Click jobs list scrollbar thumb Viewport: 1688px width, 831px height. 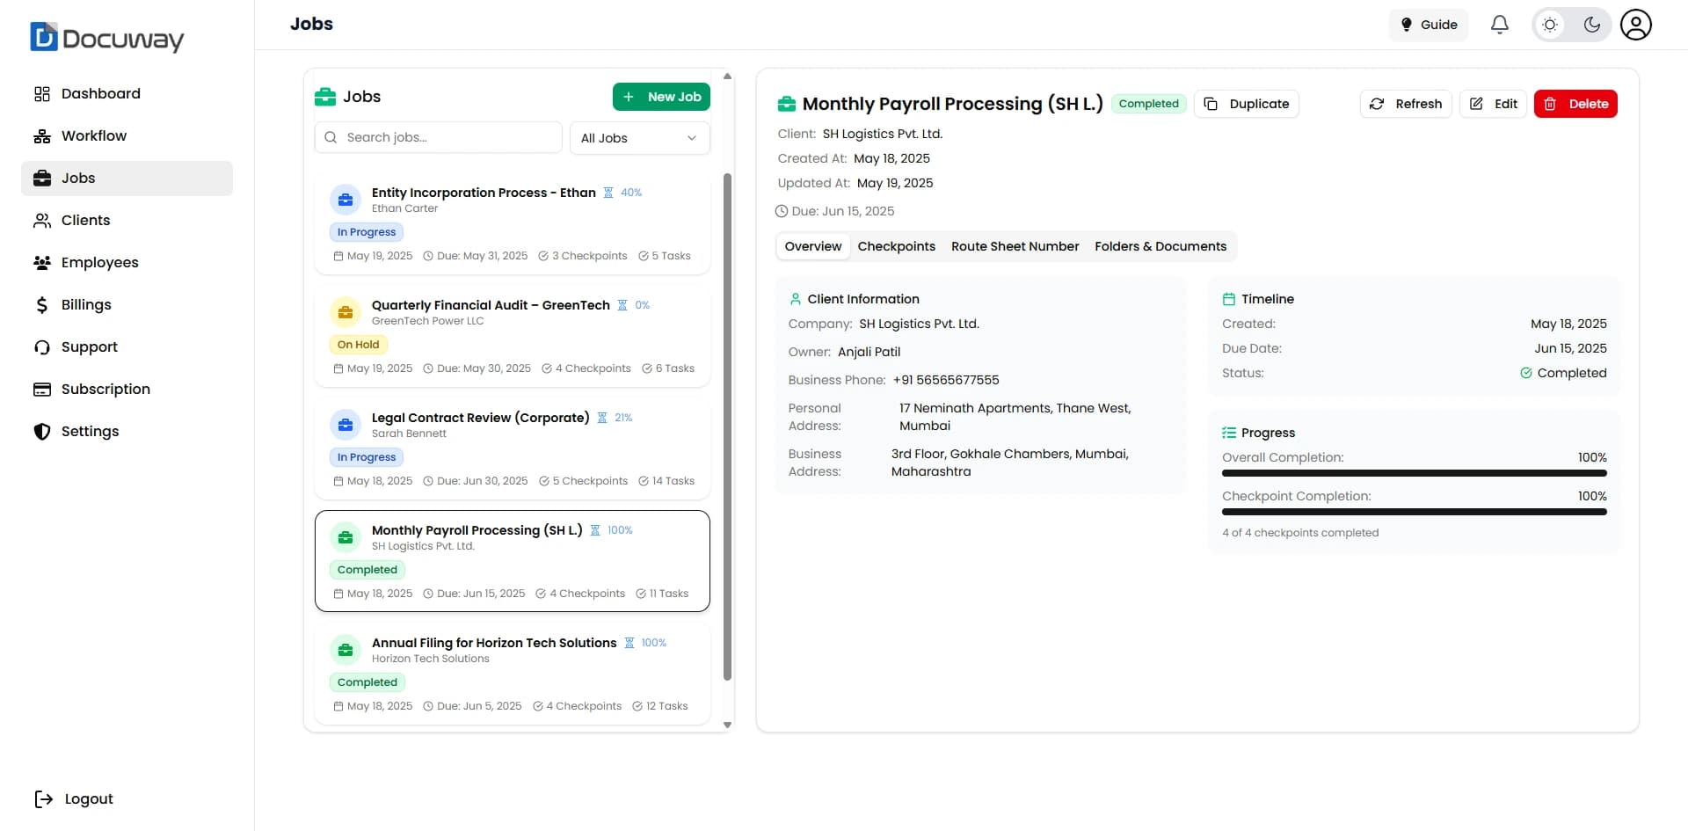727,426
